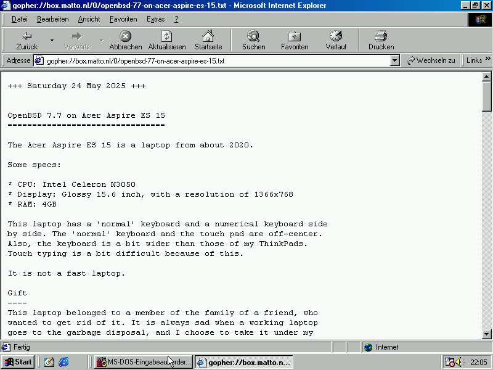Viewport: 493px width, 370px height.
Task: Click the Wechseln zu go button
Action: pyautogui.click(x=431, y=60)
